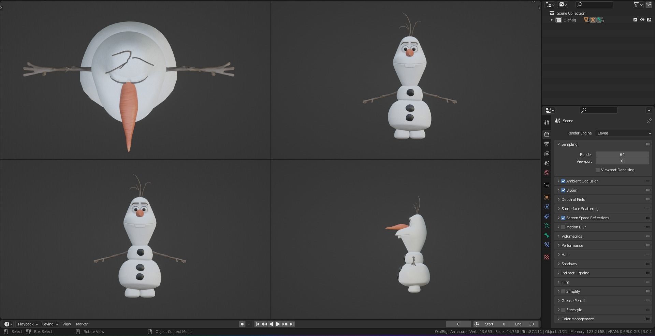Open the Physics properties tab
The image size is (655, 336).
[x=547, y=216]
